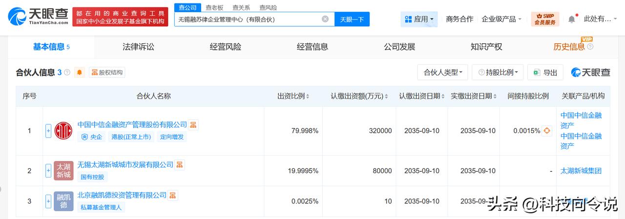625x219 pixels.
Task: Select the 经营信息 tab
Action: [x=312, y=47]
